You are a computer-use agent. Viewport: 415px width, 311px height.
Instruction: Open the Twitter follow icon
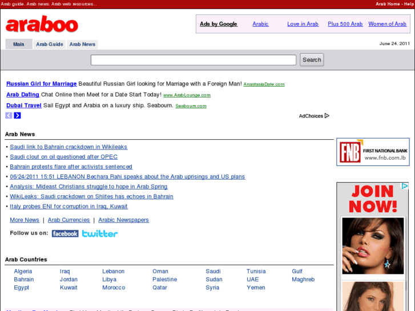pos(100,233)
